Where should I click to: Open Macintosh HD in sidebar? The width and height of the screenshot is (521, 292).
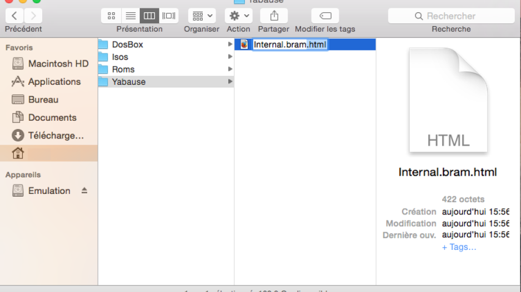click(x=50, y=64)
